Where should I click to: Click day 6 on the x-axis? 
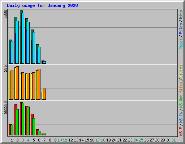click(39, 140)
